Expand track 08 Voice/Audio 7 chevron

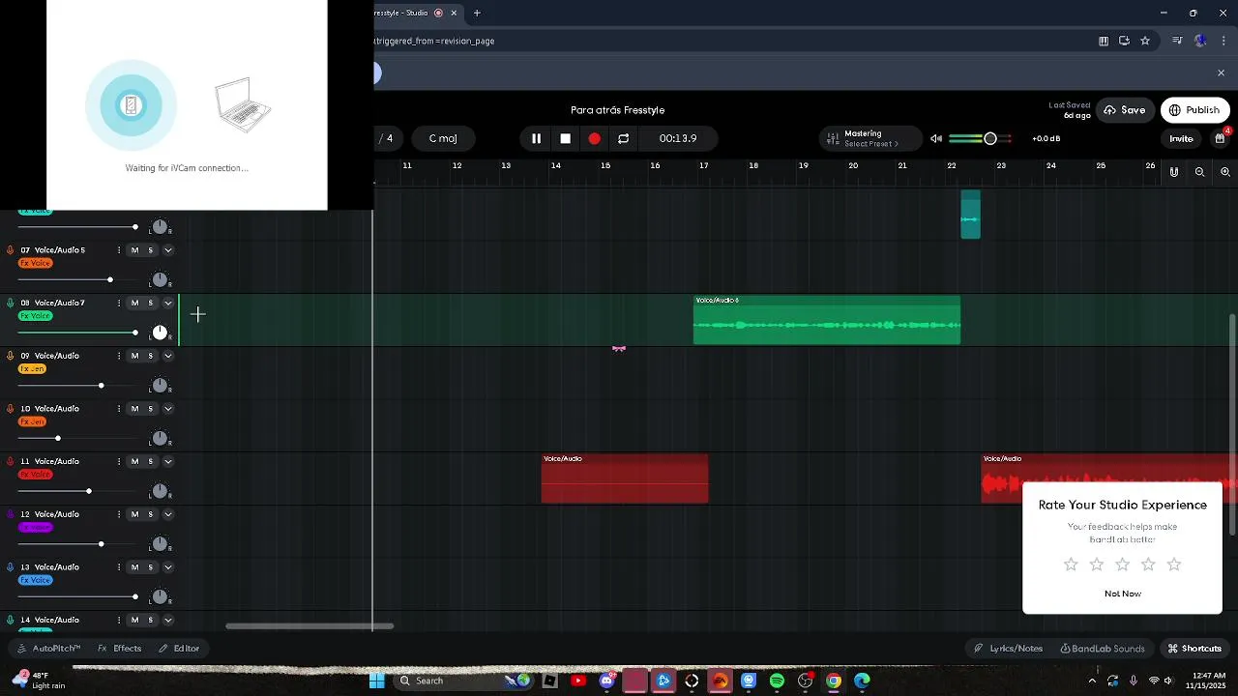[x=167, y=304]
